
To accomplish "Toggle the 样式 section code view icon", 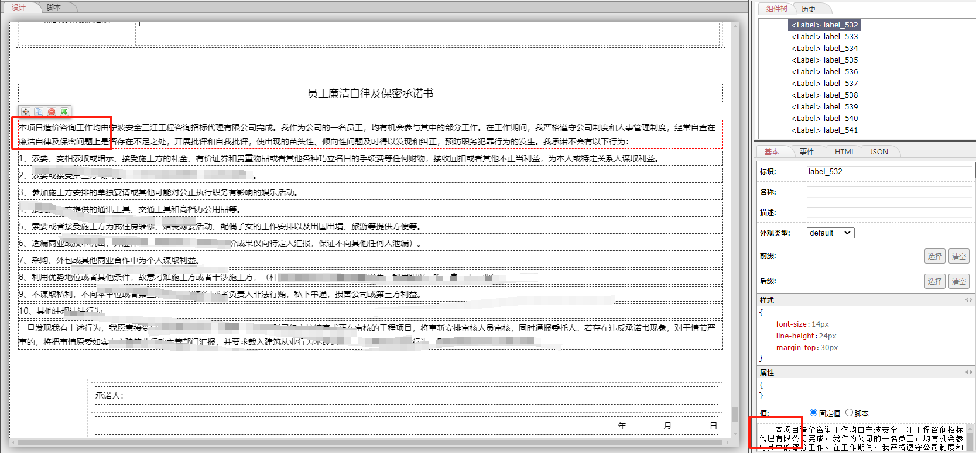I will coord(969,300).
